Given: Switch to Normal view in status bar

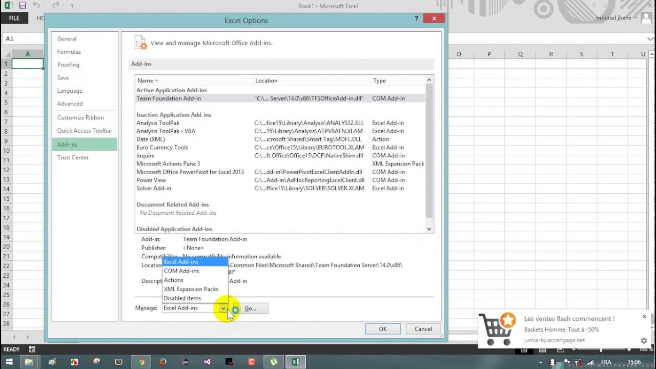Looking at the screenshot, I should (x=524, y=350).
